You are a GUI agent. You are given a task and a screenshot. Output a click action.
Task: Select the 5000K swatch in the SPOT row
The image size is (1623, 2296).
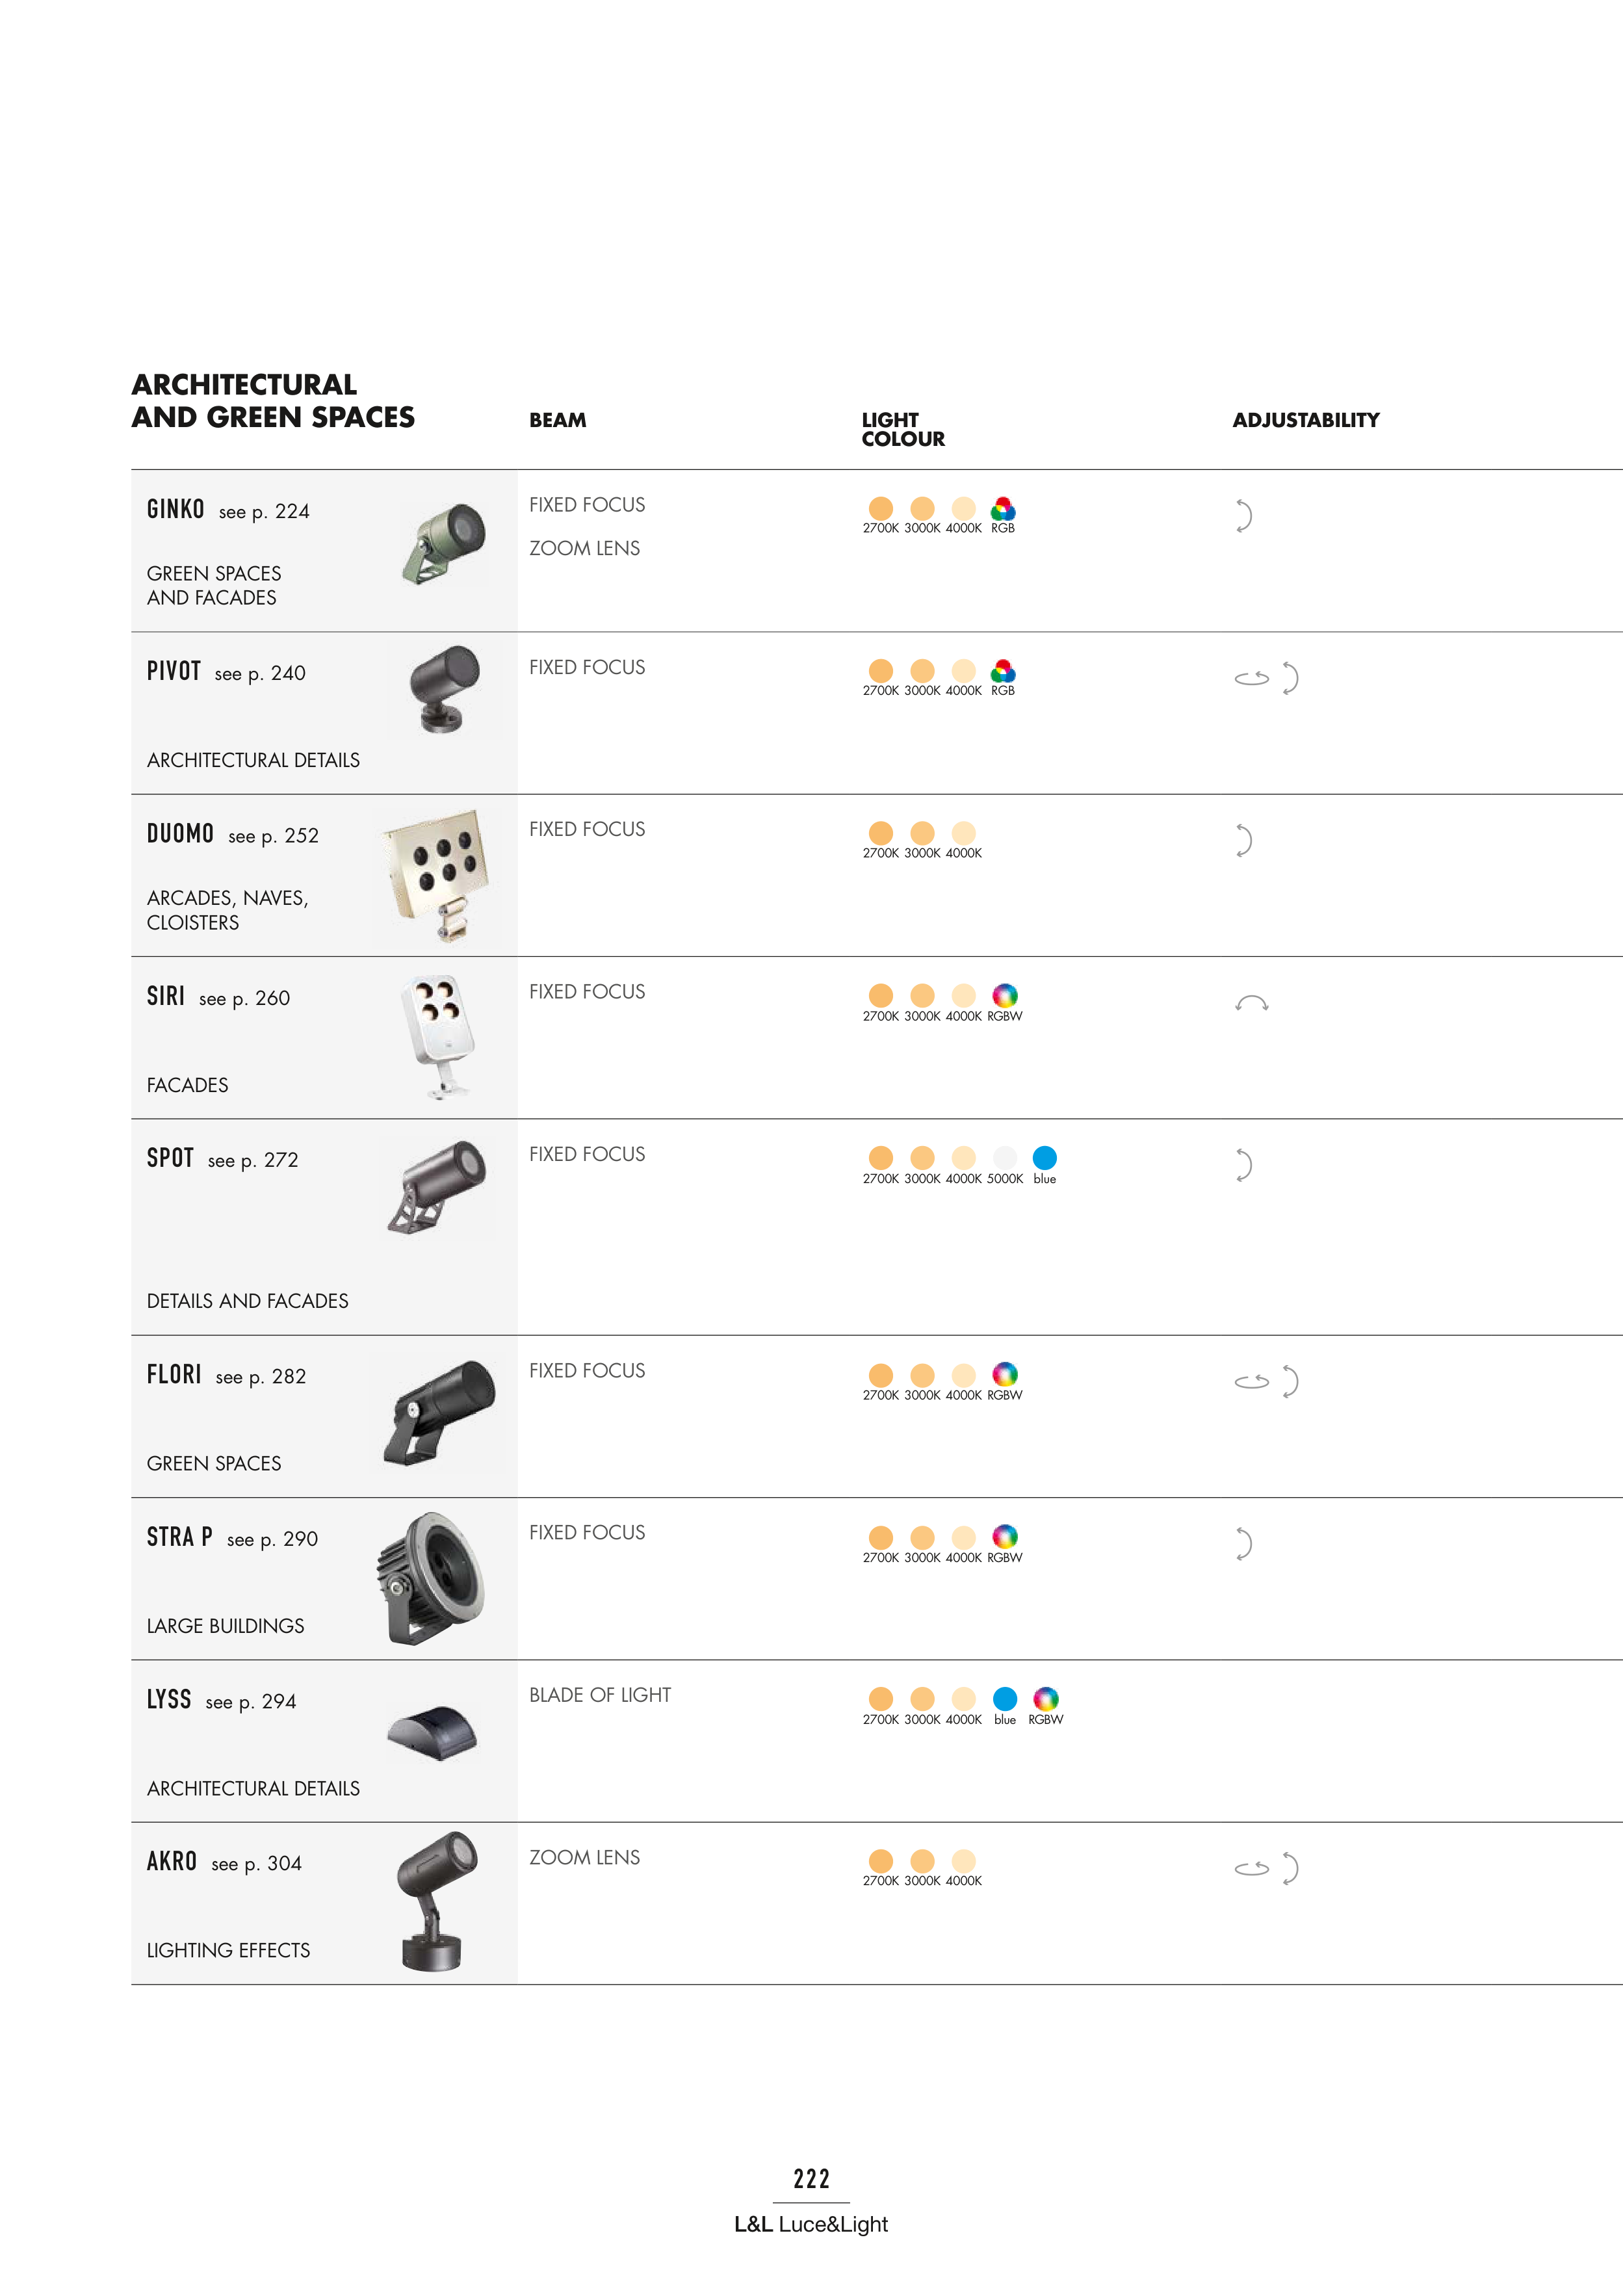(x=1004, y=1158)
